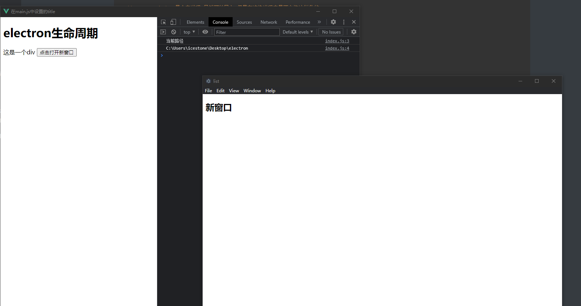Open the top JavaScript context dropdown
Viewport: 581px width, 306px height.
(x=189, y=32)
